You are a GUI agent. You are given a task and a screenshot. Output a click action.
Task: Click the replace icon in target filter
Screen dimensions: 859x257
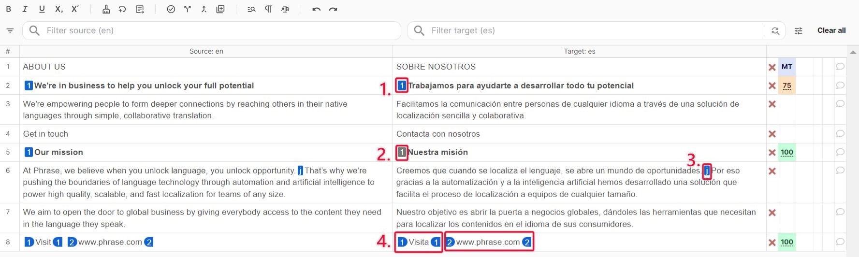(x=775, y=30)
